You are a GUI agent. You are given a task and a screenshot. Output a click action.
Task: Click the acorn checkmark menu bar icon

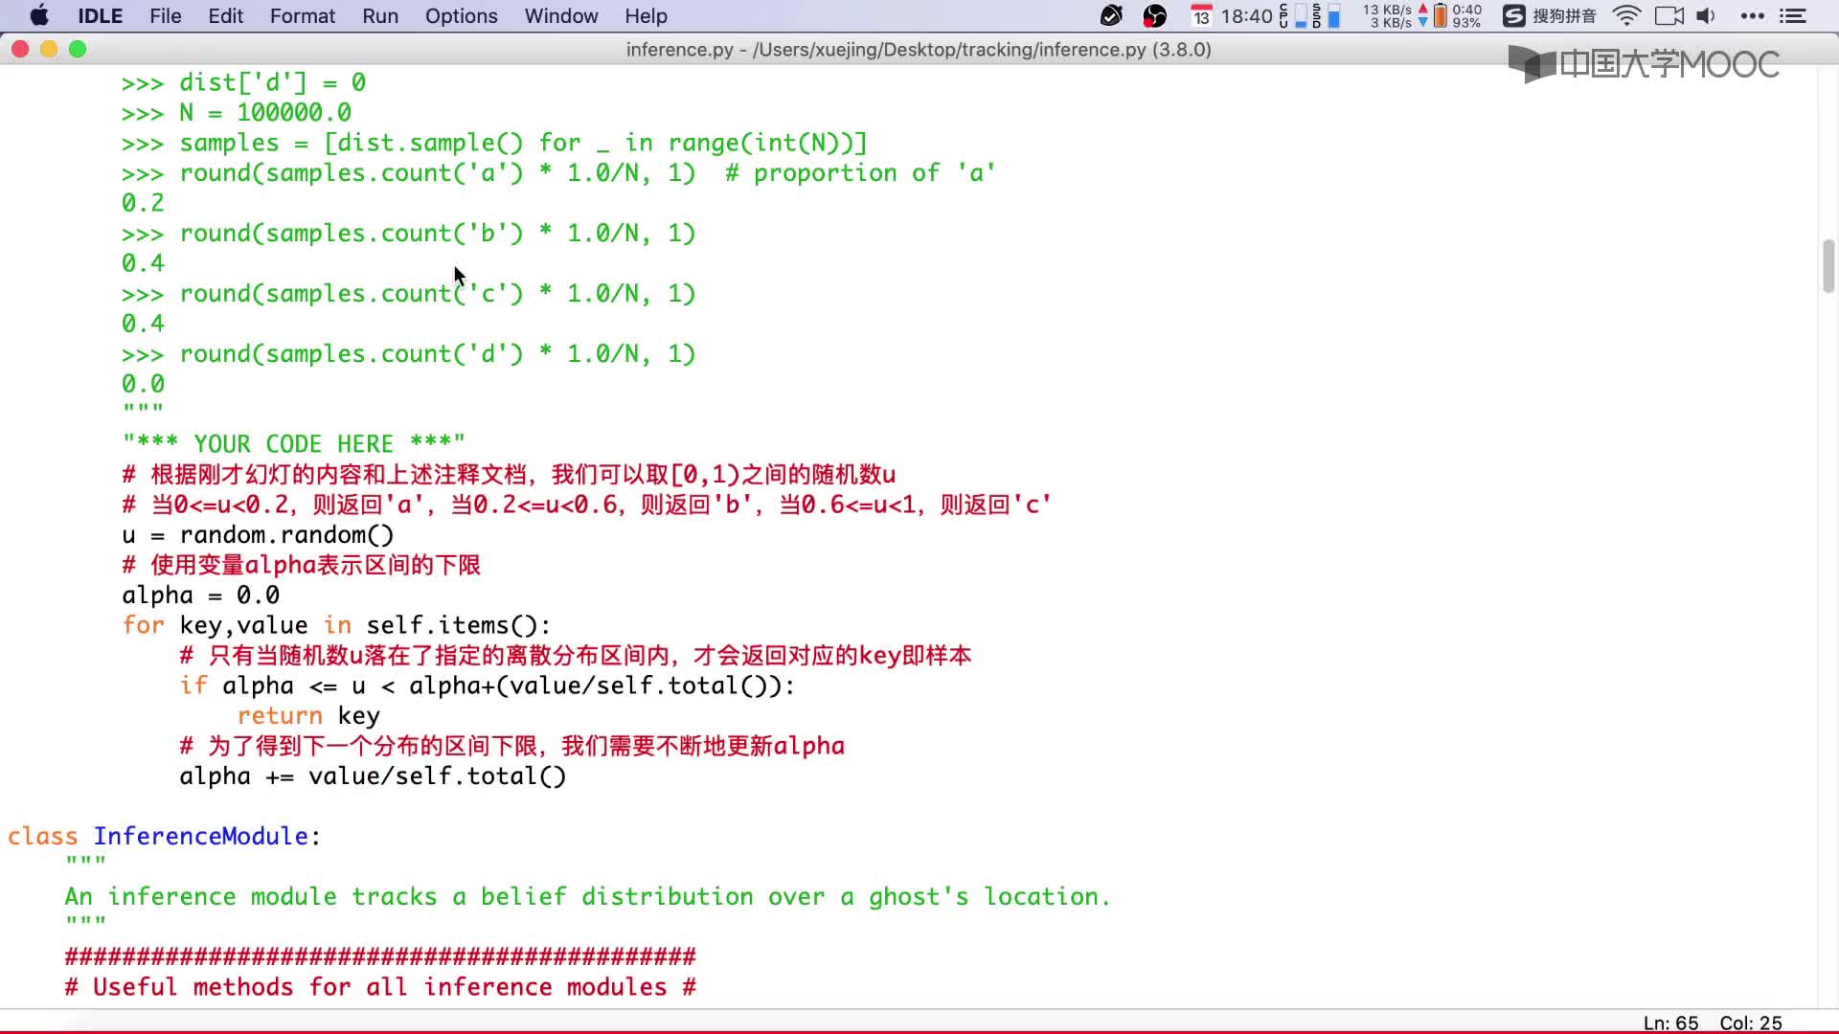click(x=1111, y=16)
